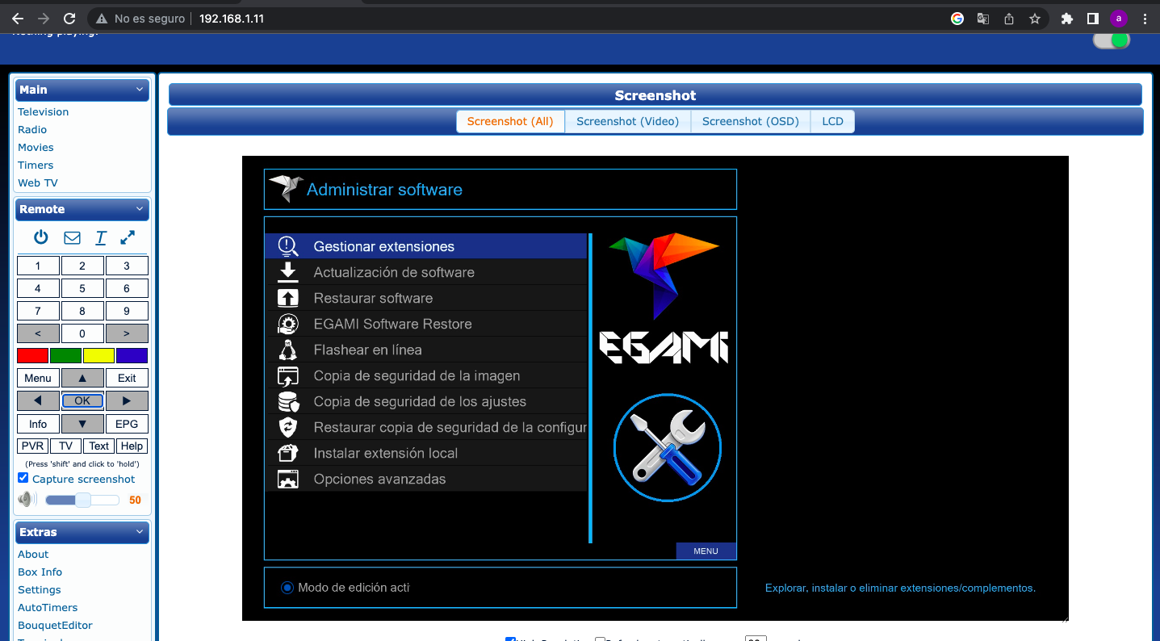Viewport: 1160px width, 641px height.
Task: Select the LCD tab
Action: [832, 121]
